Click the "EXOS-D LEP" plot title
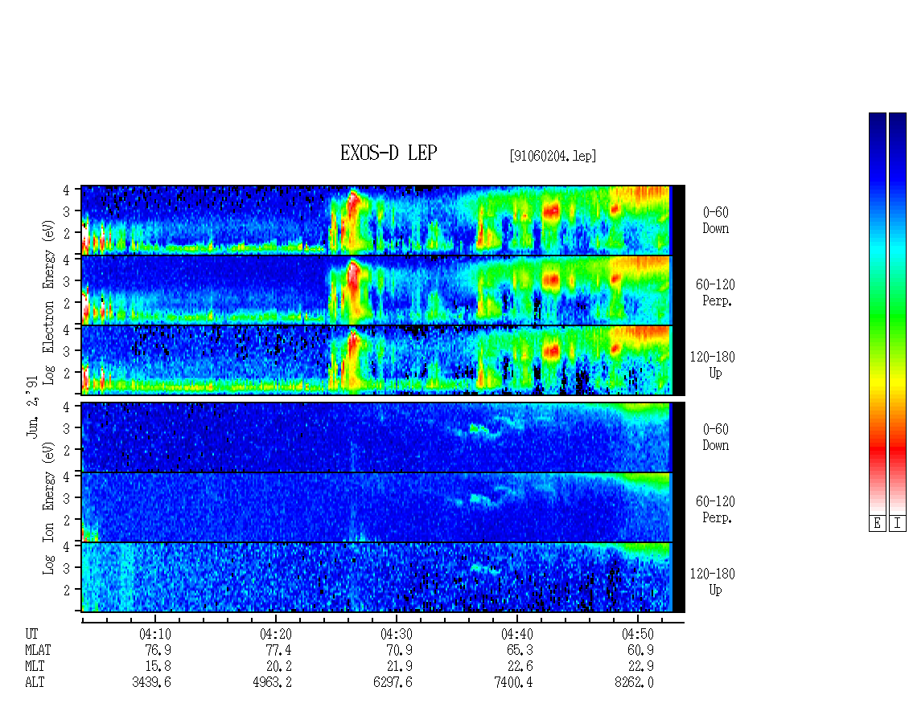Screen dimensions: 909x703 coord(389,153)
